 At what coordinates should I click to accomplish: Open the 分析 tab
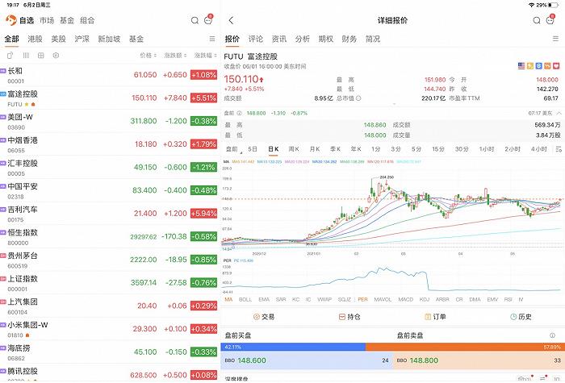(x=303, y=39)
